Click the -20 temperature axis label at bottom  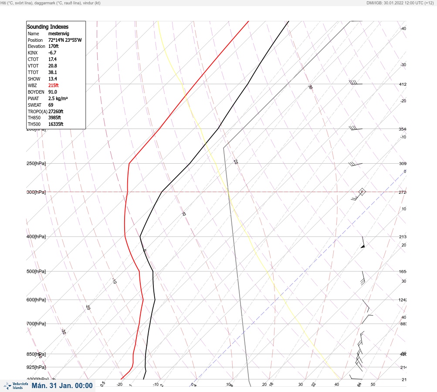119,385
